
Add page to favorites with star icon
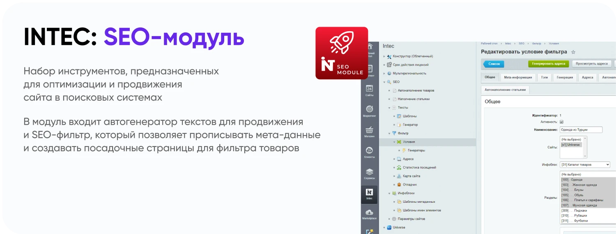(573, 52)
